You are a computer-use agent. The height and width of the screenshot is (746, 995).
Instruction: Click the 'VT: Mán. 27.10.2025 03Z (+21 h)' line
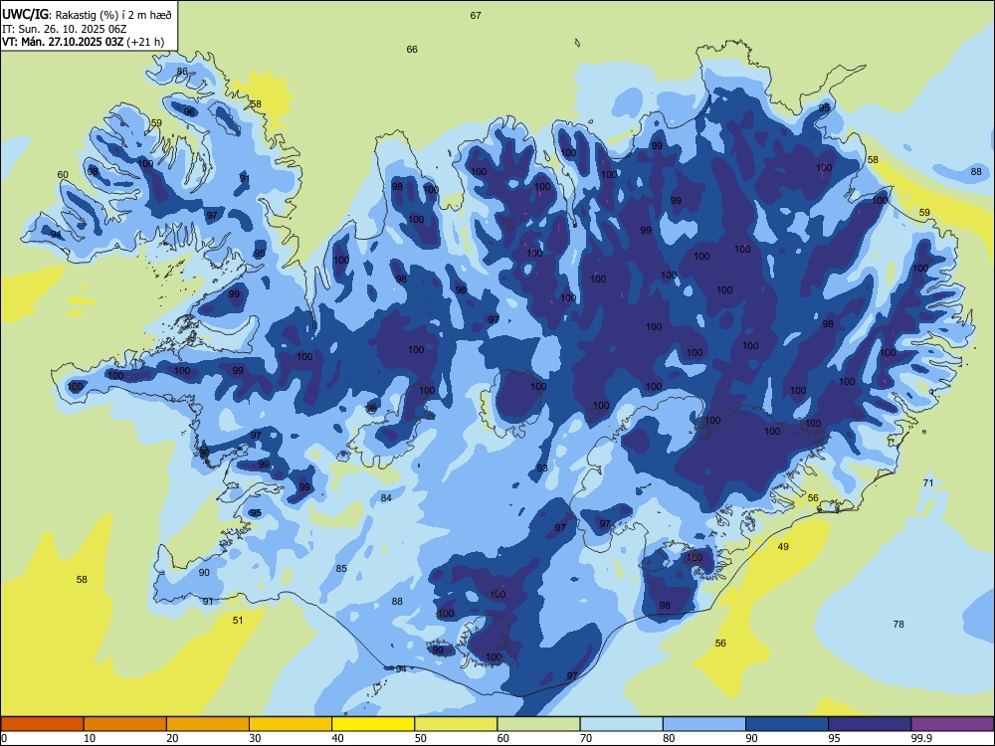click(84, 42)
